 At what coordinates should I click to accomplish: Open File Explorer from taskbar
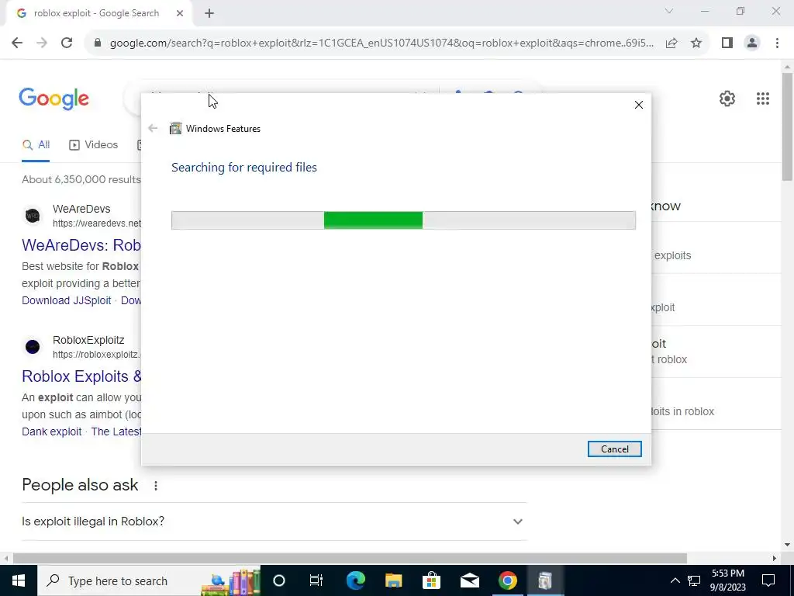click(393, 580)
